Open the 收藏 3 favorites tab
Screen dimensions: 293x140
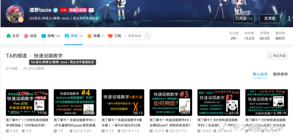point(95,36)
